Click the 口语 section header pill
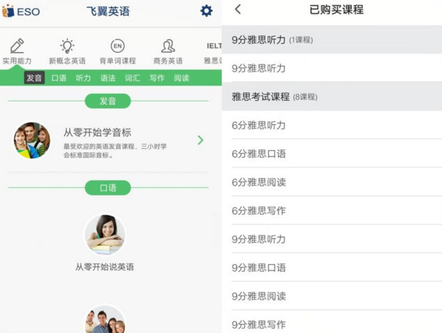The height and width of the screenshot is (333, 442). coord(108,188)
